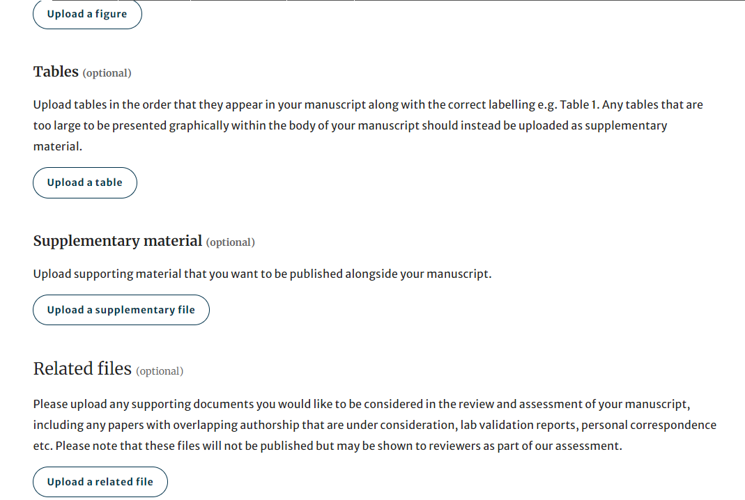Click the 'Upload supporting material' description line
The width and height of the screenshot is (745, 500).
click(262, 274)
